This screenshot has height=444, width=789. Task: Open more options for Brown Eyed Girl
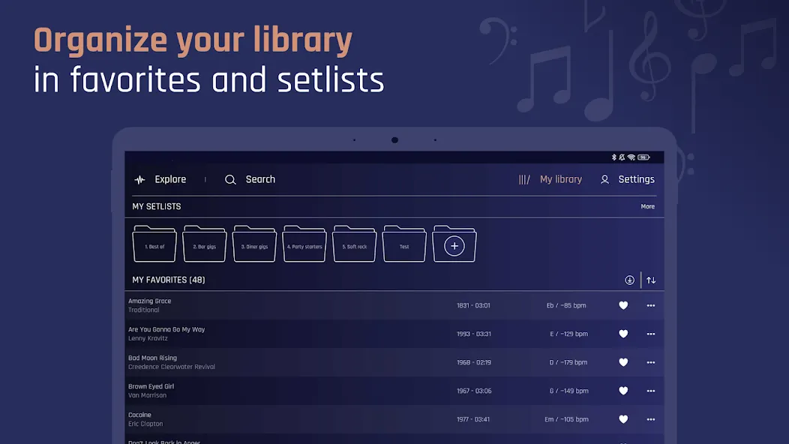(x=650, y=391)
